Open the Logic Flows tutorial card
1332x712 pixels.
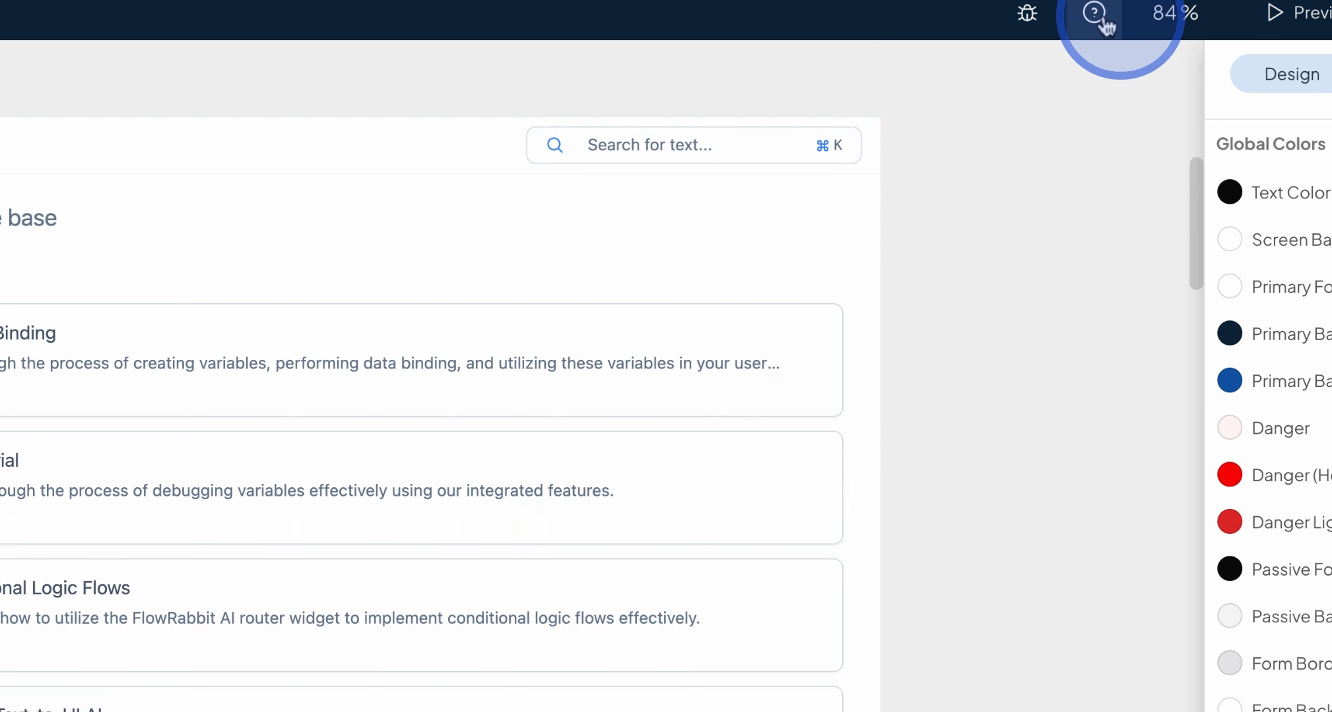coord(421,615)
